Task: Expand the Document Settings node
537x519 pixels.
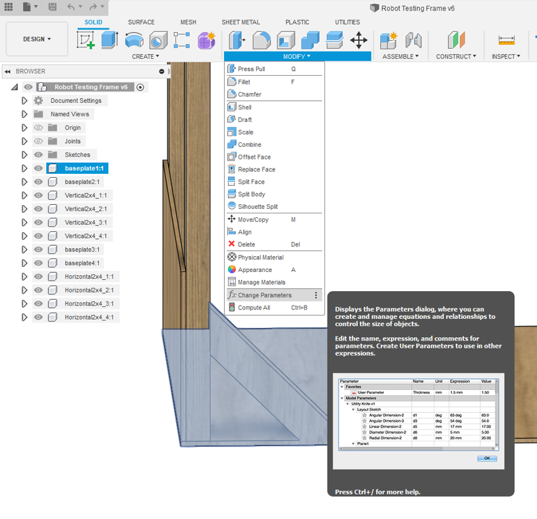Action: [x=24, y=101]
